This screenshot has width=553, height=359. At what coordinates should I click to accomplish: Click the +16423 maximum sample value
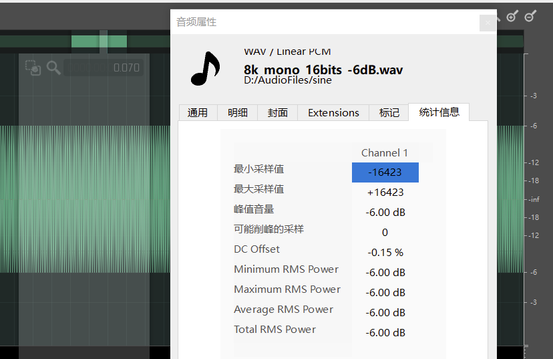(x=385, y=192)
